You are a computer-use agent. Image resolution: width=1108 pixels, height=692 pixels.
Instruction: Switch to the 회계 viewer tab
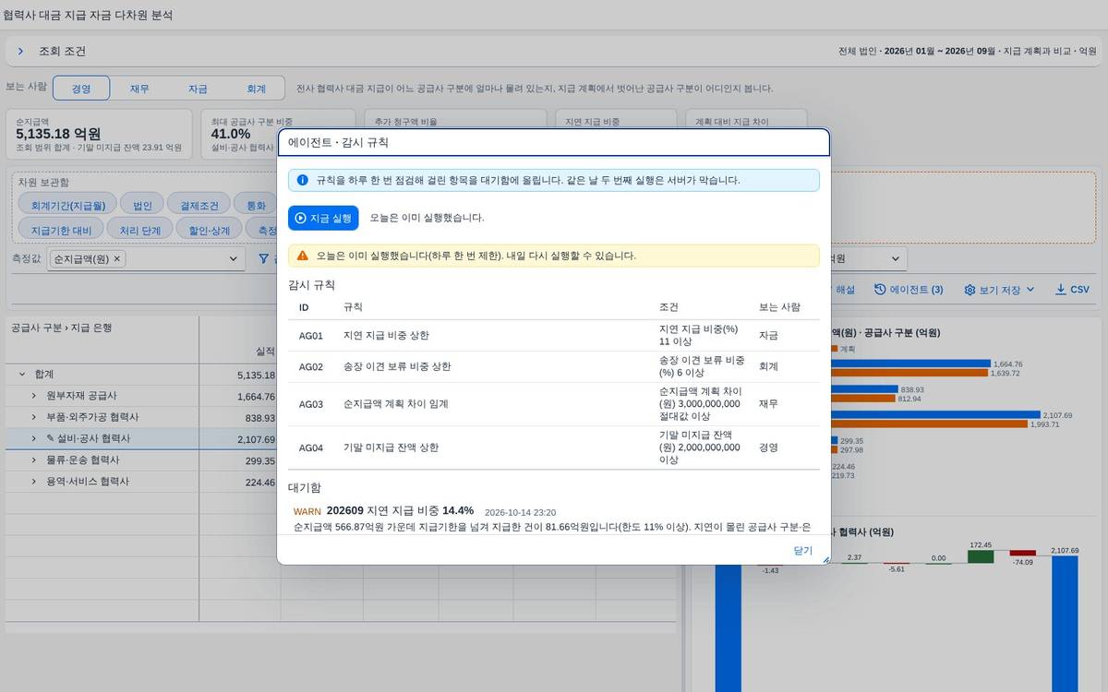pyautogui.click(x=256, y=89)
